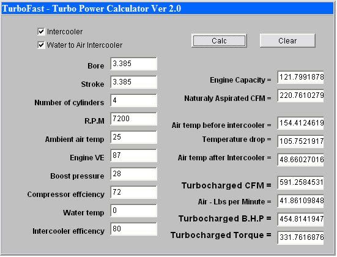Screen dimensions: 337x257
Task: Focus the Water temp field
Action: 134,210
